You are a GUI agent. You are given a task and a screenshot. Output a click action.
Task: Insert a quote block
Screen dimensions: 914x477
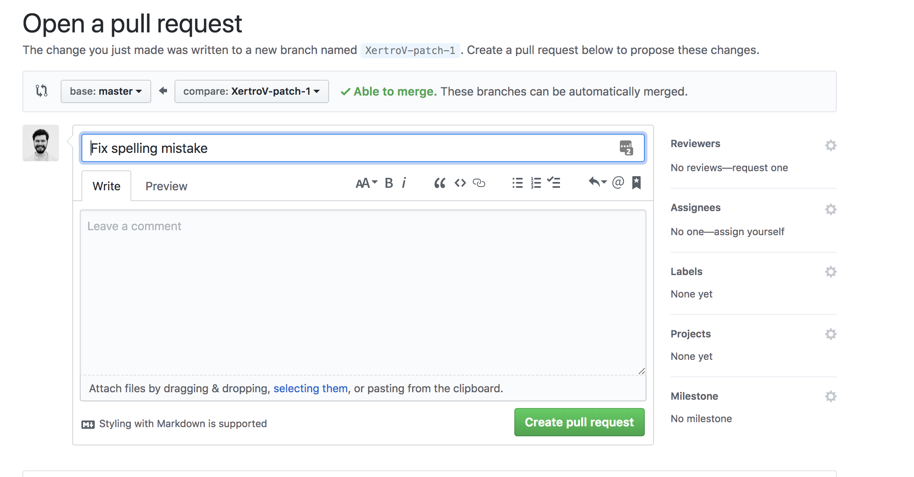(x=440, y=183)
